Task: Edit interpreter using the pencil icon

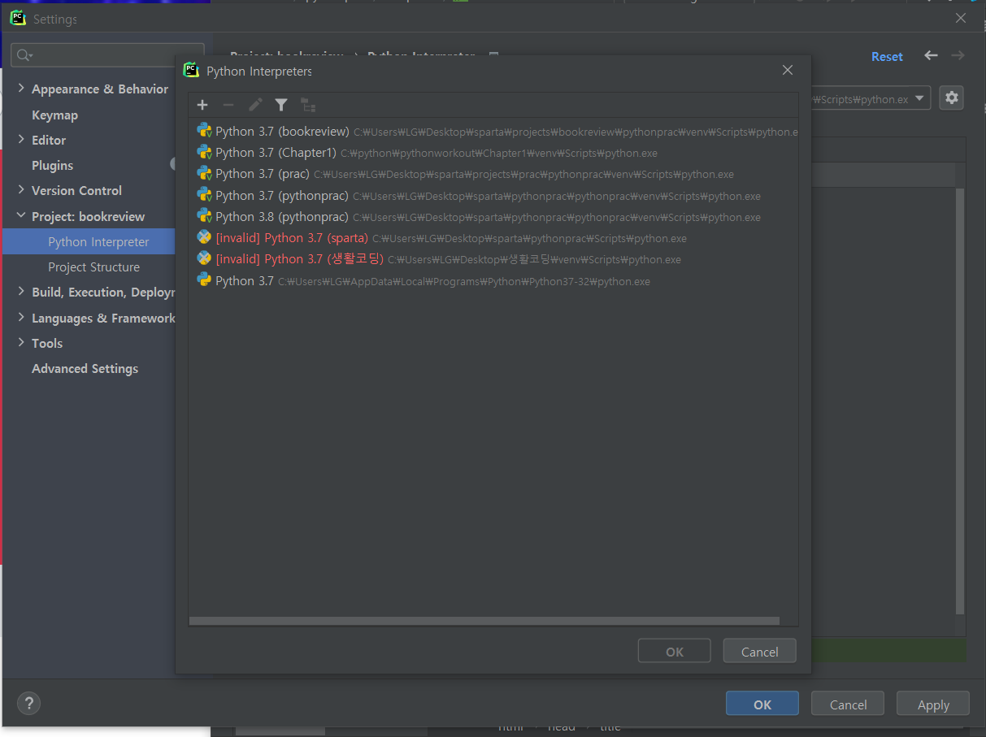Action: coord(255,105)
